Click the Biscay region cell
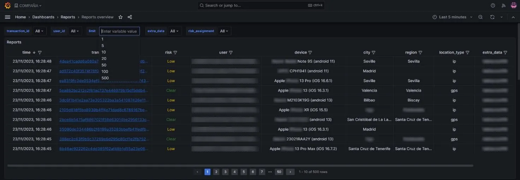 [x=414, y=100]
